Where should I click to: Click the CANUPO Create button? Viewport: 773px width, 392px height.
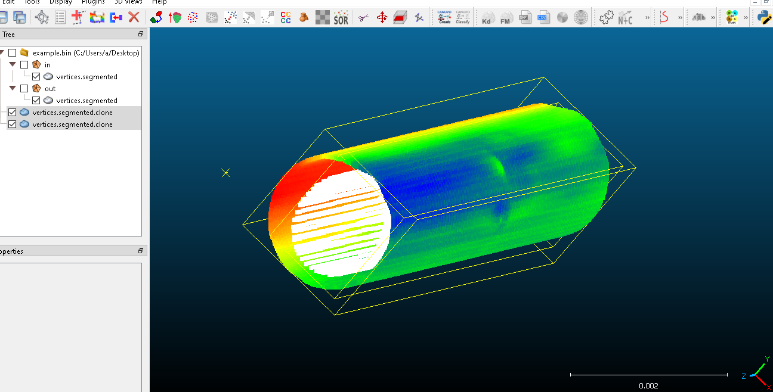[444, 17]
